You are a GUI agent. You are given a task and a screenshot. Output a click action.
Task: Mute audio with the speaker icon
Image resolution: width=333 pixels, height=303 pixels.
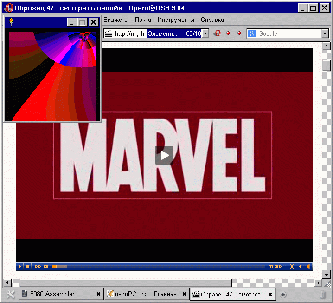(300, 266)
